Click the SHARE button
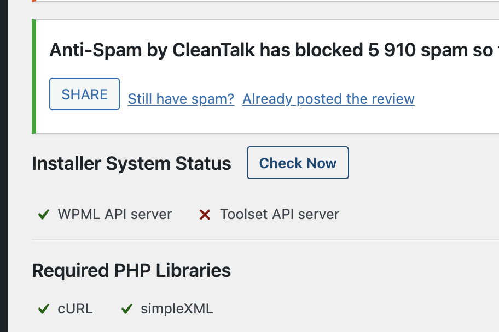 84,94
